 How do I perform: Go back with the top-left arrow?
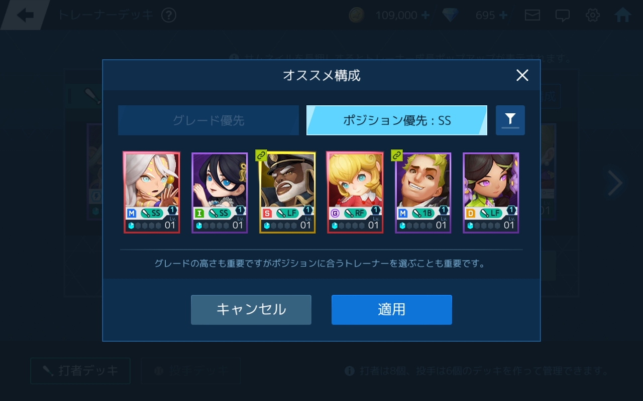point(25,15)
